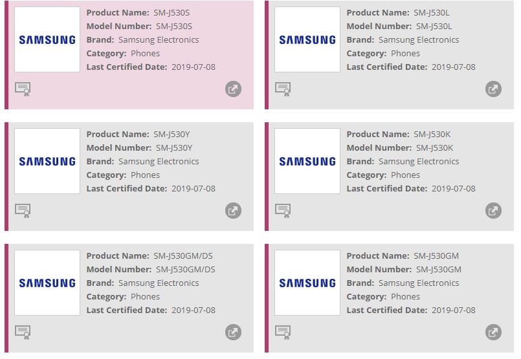Click Samsung logo on SM-J530Y card
This screenshot has height=359, width=521.
click(47, 161)
